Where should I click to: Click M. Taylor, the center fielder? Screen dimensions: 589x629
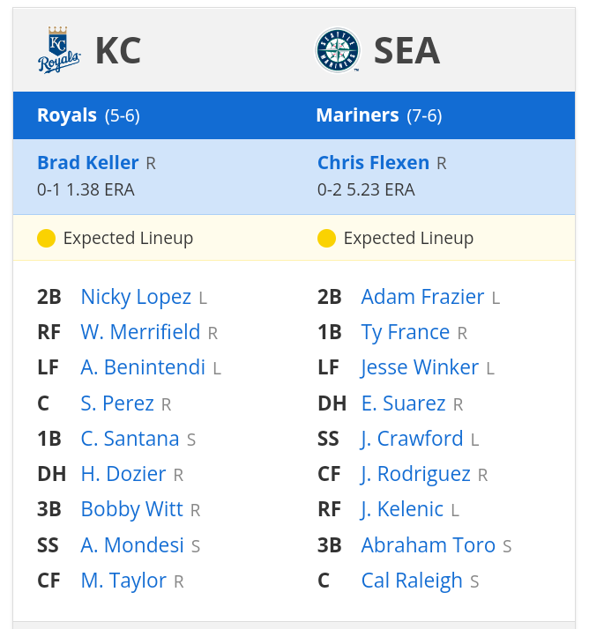123,581
